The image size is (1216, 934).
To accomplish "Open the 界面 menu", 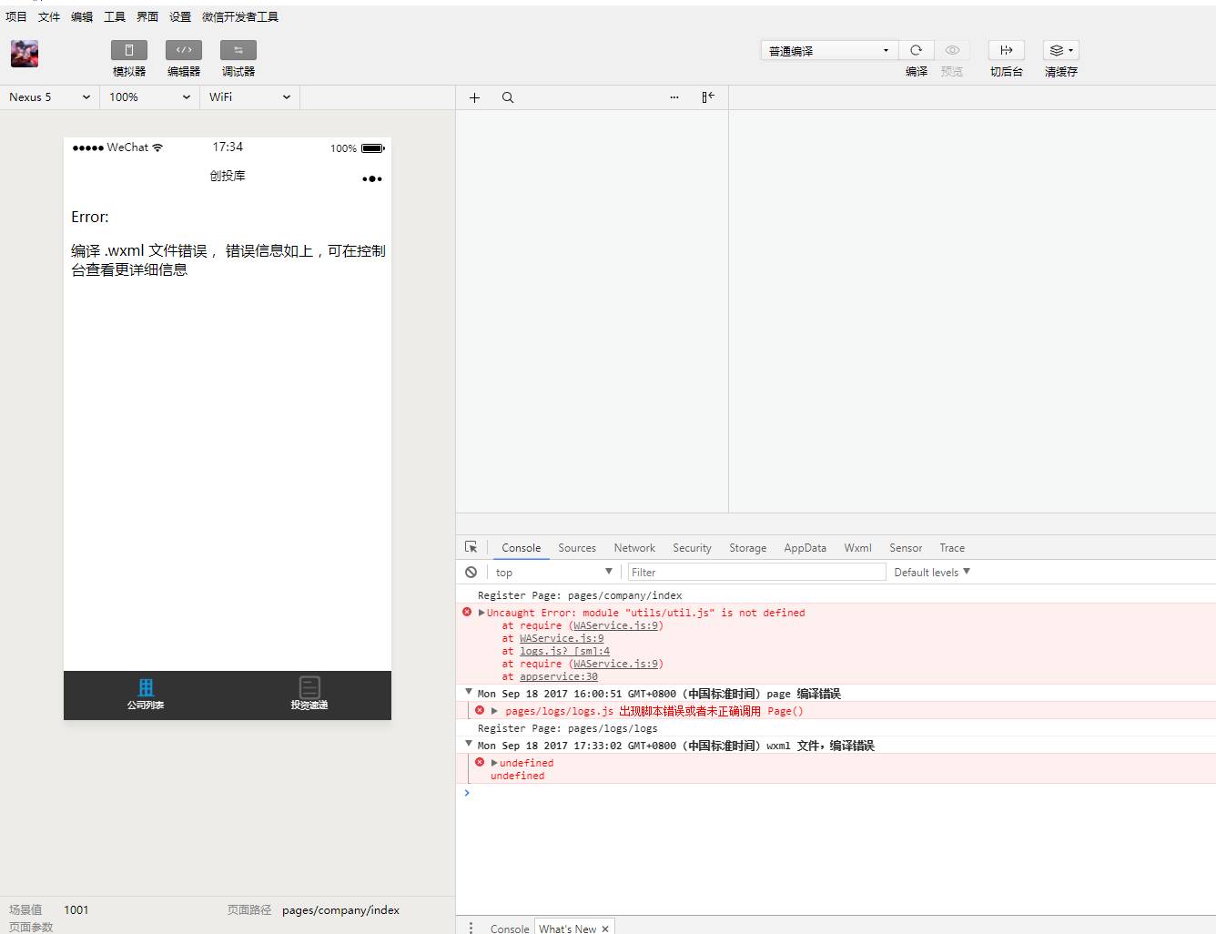I will tap(147, 16).
